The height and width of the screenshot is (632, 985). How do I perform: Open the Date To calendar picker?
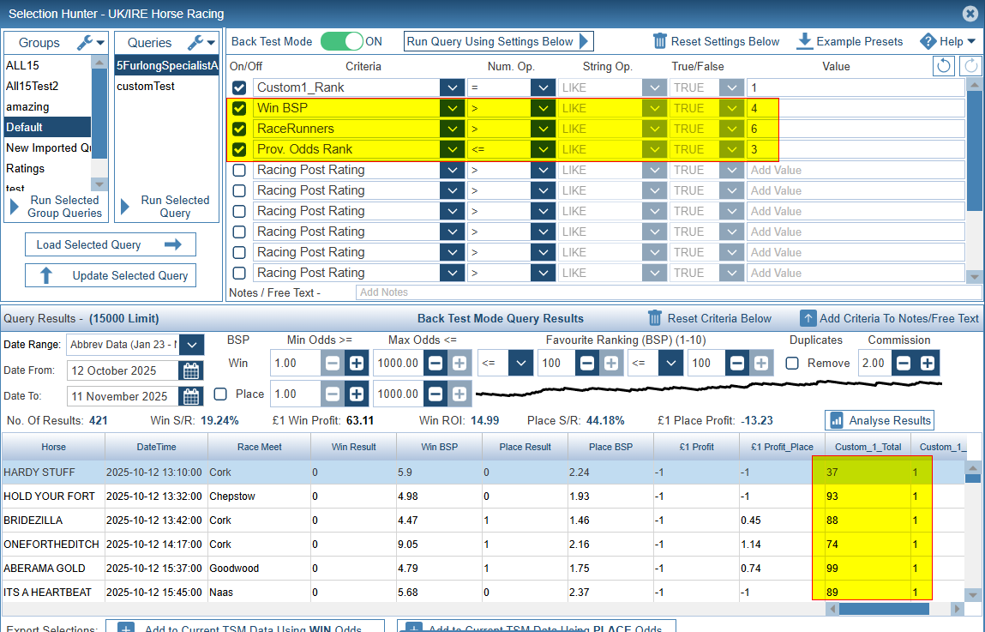tap(190, 396)
